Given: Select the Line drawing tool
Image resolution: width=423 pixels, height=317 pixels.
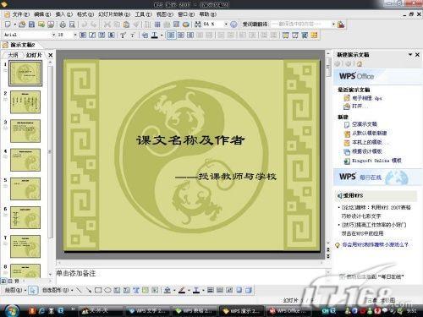Looking at the screenshot, I should click(x=80, y=290).
